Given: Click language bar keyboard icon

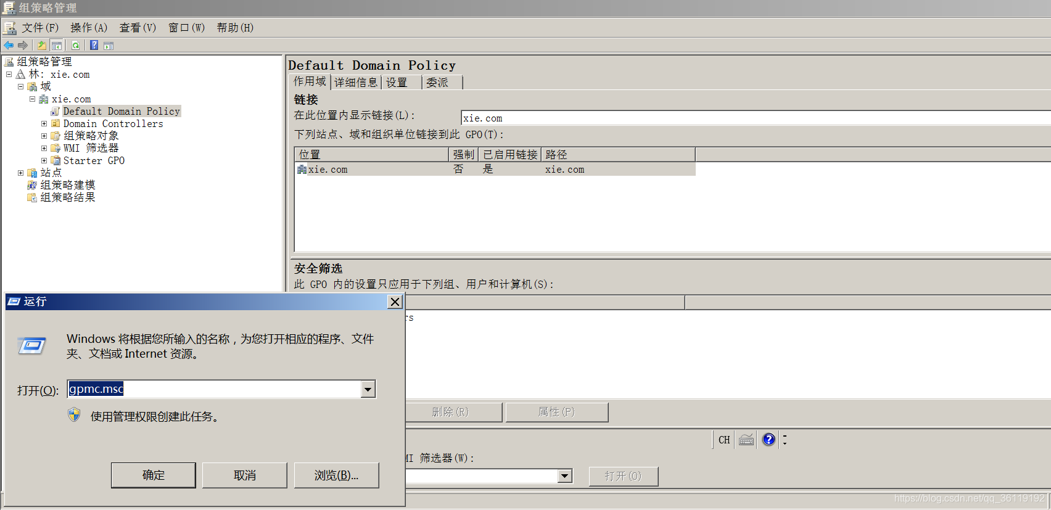Looking at the screenshot, I should point(746,440).
